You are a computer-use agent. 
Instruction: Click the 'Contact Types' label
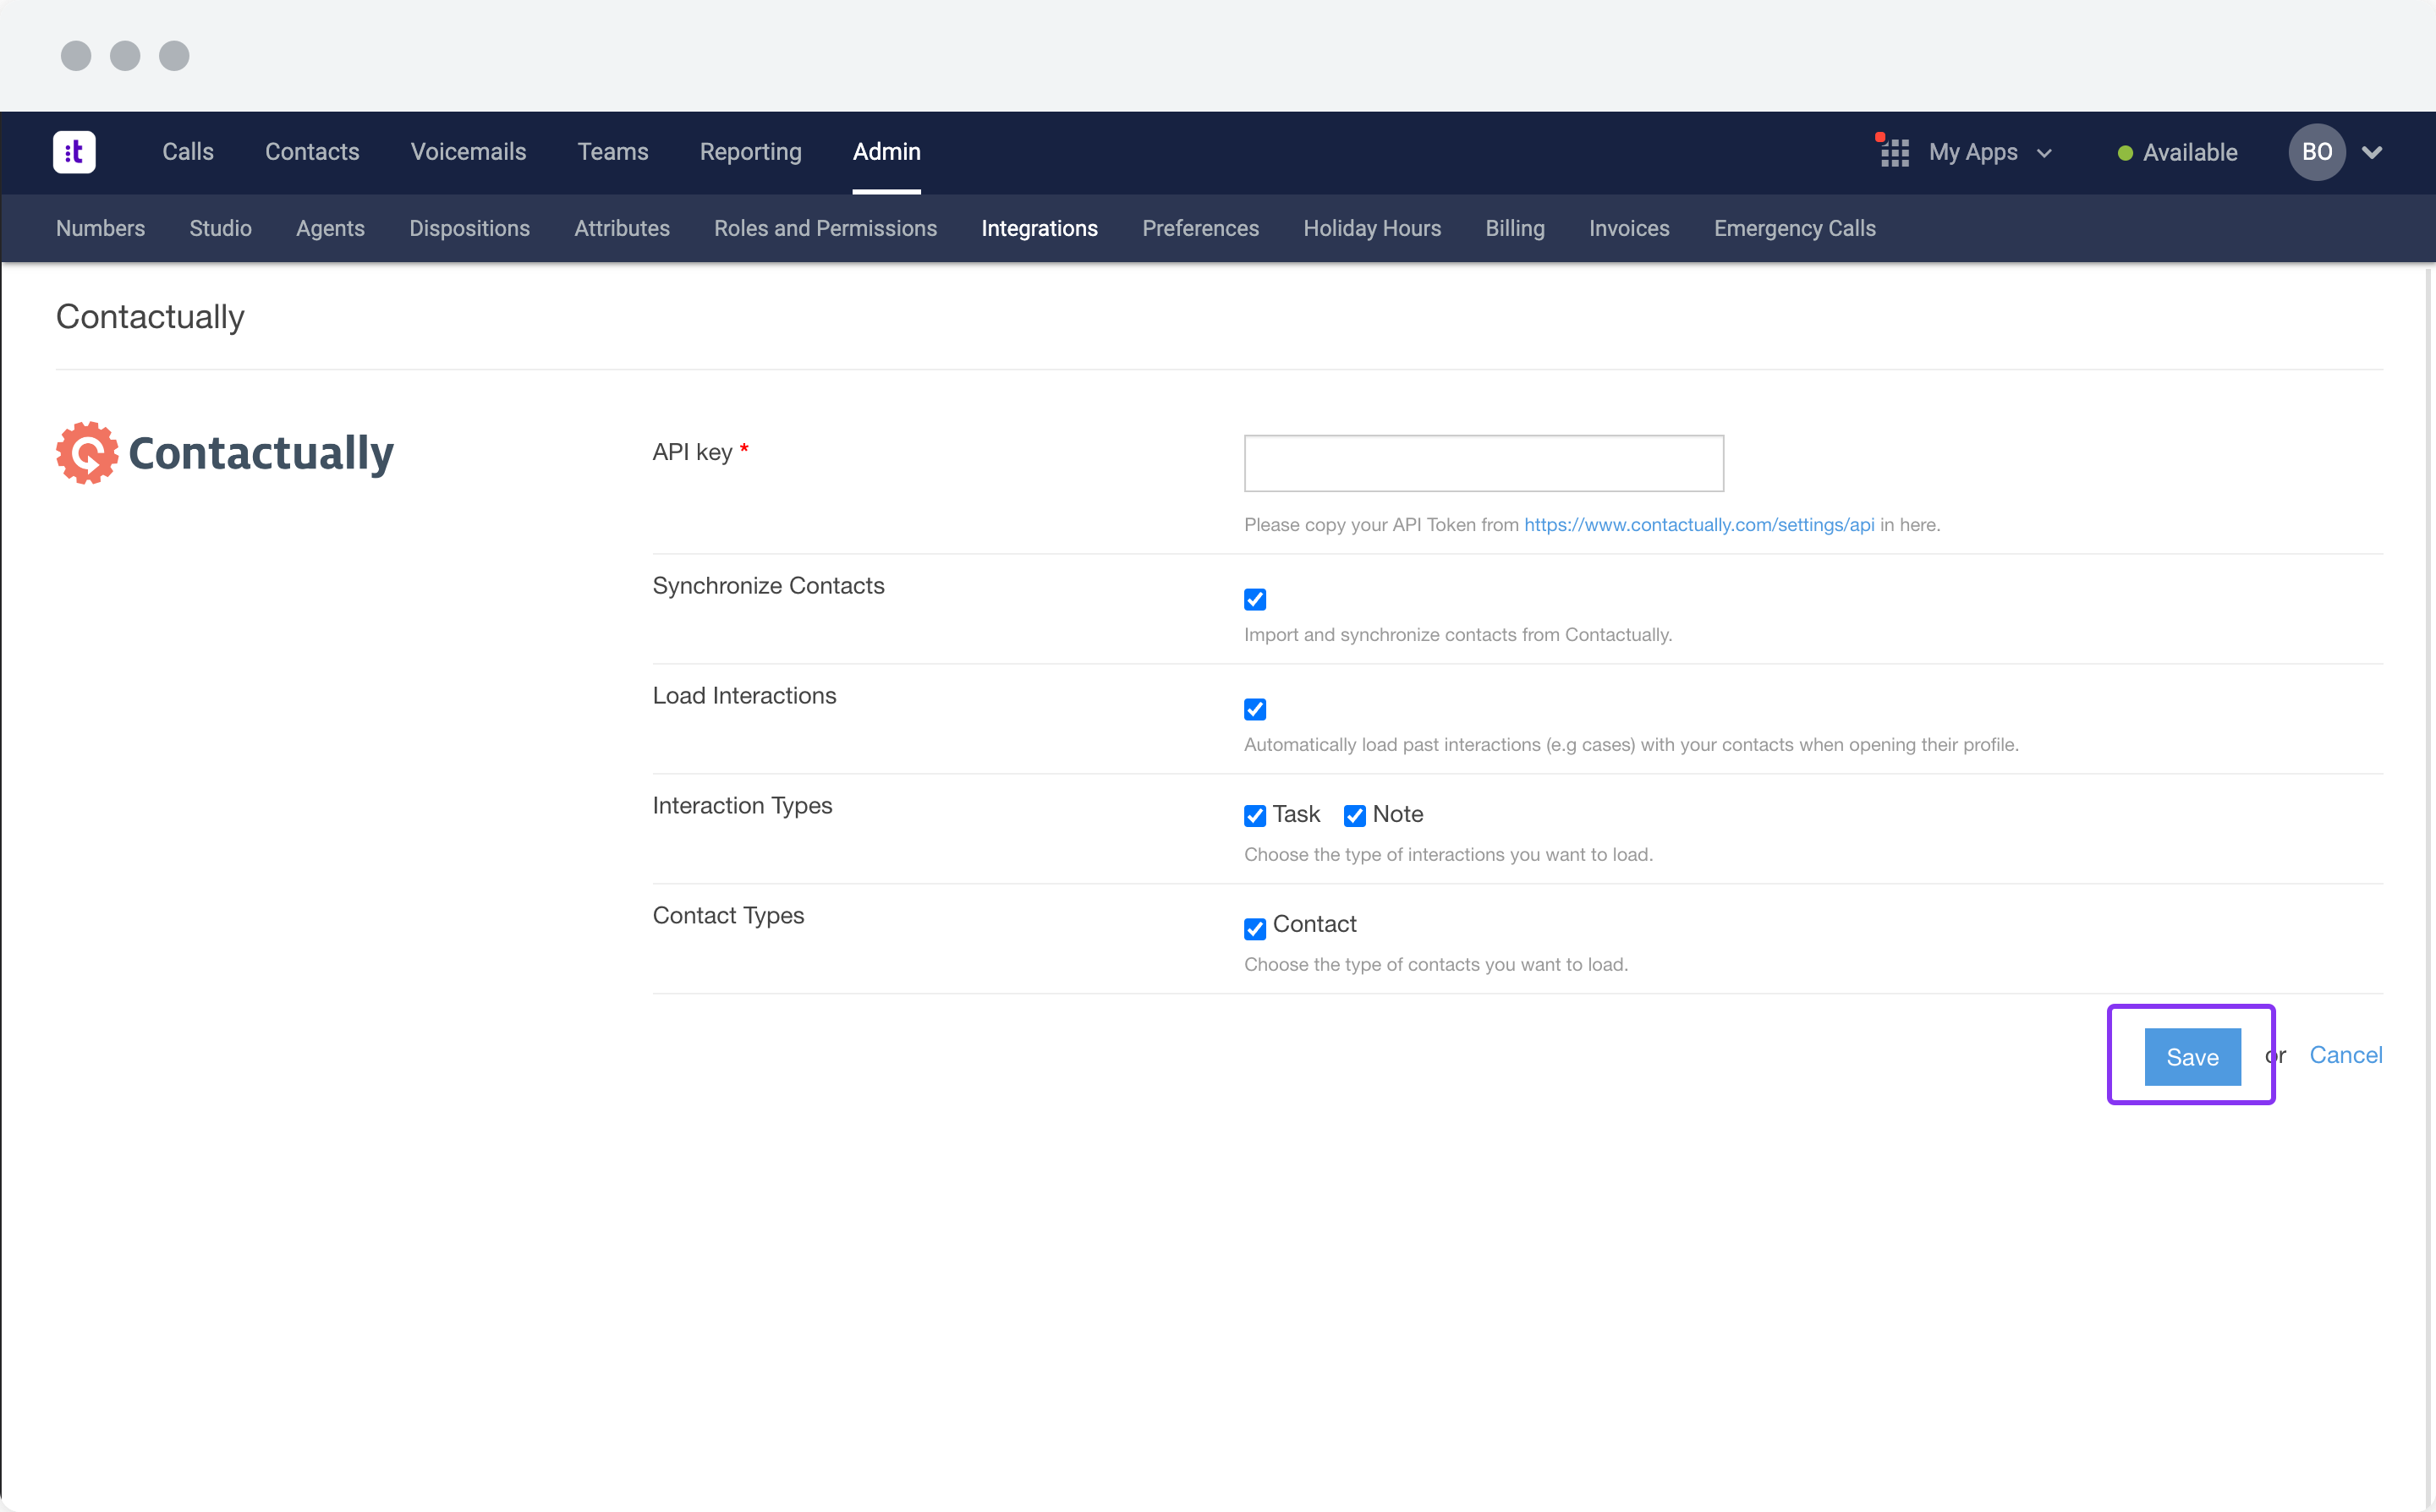pos(728,915)
